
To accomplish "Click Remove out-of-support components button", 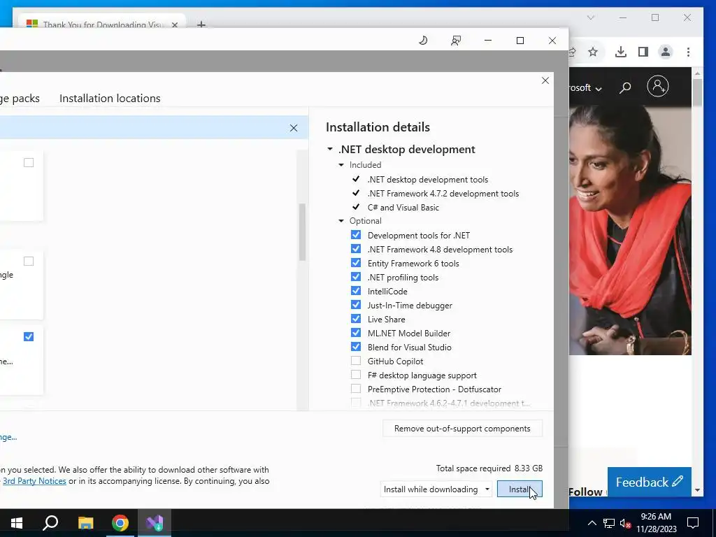I will (x=462, y=429).
